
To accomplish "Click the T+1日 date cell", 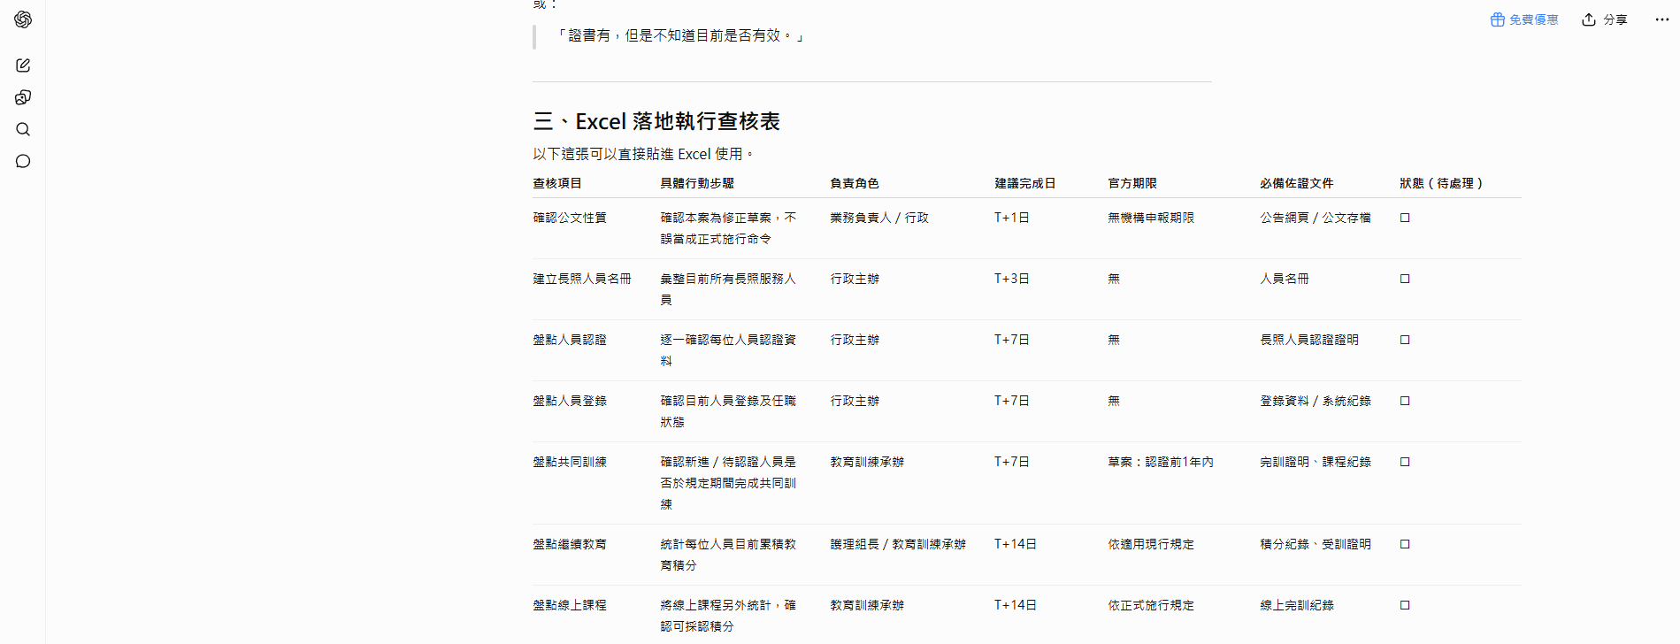I will 1012,218.
